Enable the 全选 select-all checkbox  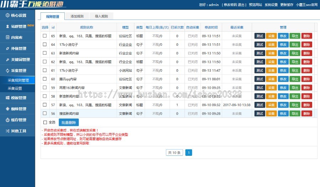pyautogui.click(x=45, y=122)
